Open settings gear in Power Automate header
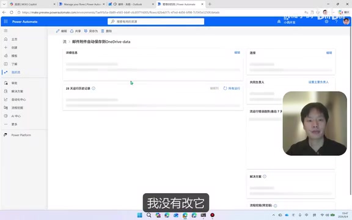Viewport: 352px width, 220px height. click(x=326, y=21)
